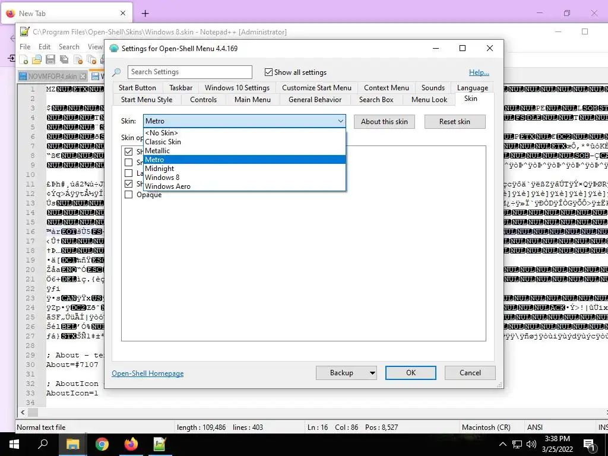The height and width of the screenshot is (456, 608).
Task: Collapse the Skin combo box arrow
Action: (x=340, y=121)
